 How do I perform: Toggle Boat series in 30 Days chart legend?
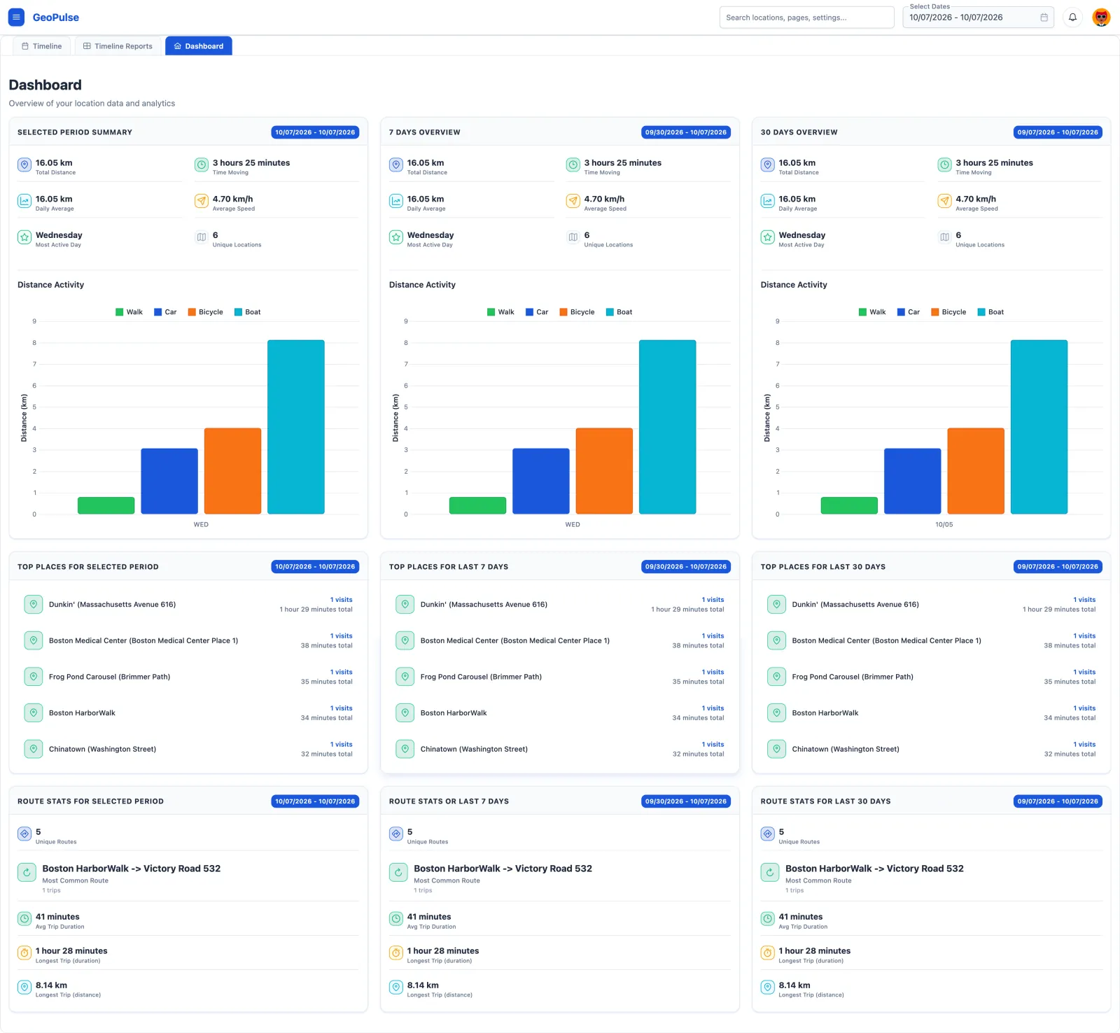[x=990, y=312]
